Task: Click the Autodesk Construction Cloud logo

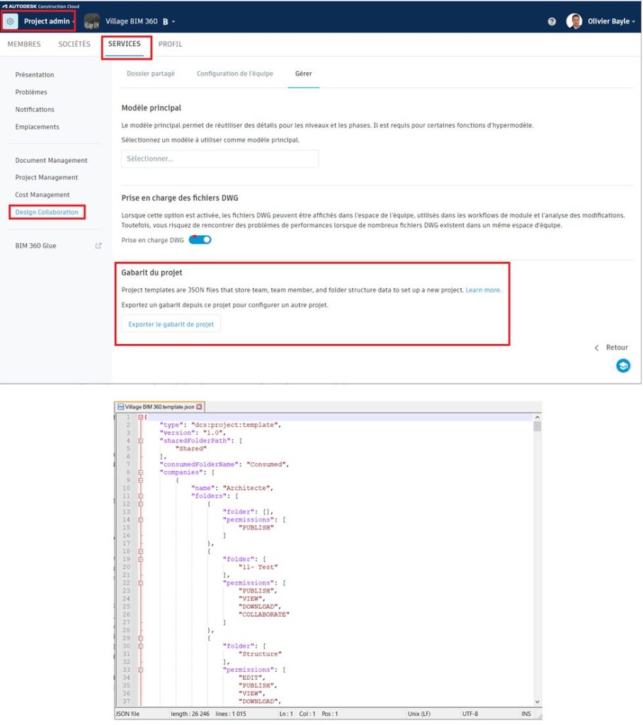Action: [40, 6]
